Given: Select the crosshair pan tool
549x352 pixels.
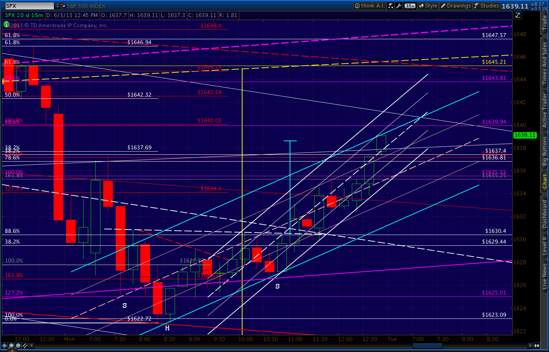Looking at the screenshot, I should coord(4,346).
